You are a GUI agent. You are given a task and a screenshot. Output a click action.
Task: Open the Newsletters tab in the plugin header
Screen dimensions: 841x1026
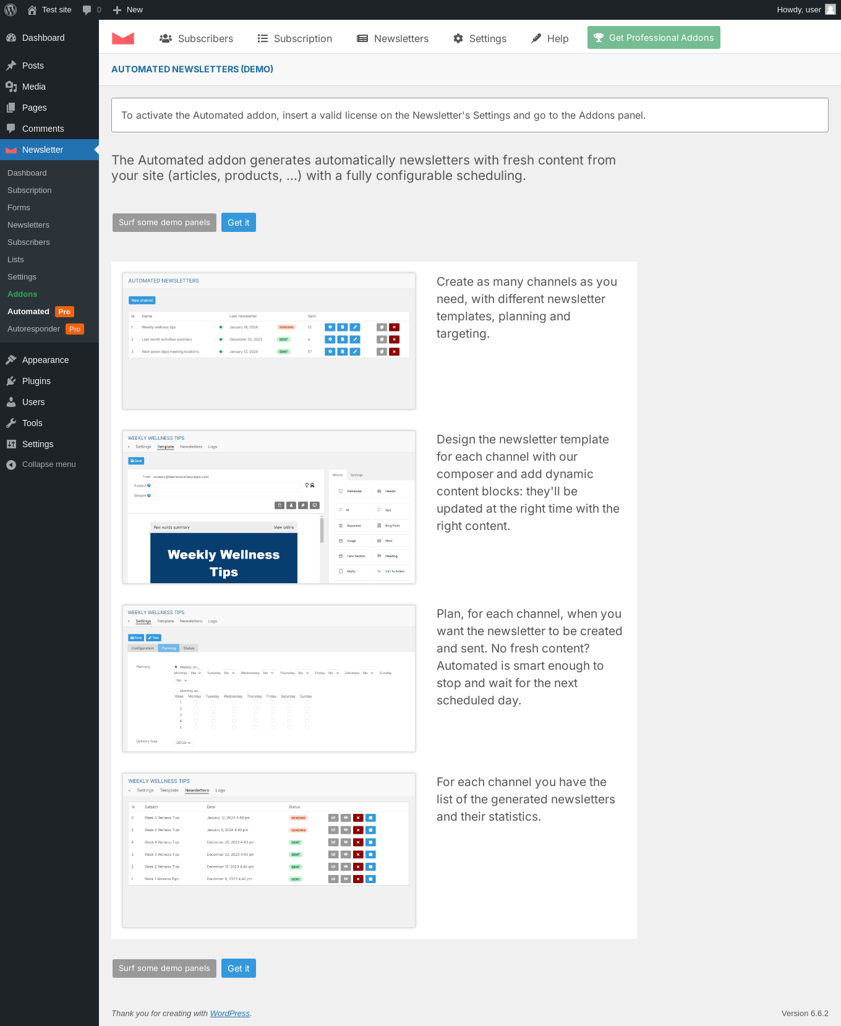click(x=393, y=38)
